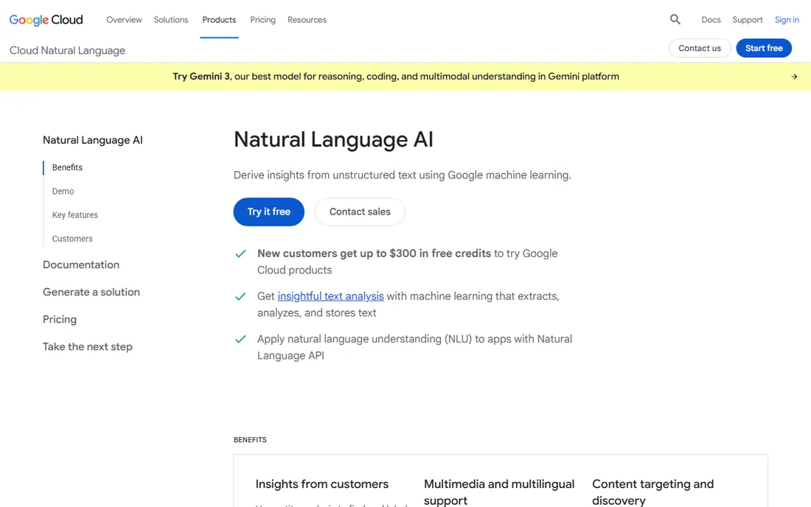This screenshot has height=507, width=811.
Task: Open the Support link
Action: tap(748, 20)
